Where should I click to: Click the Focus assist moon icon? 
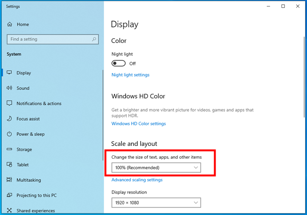[9, 119]
